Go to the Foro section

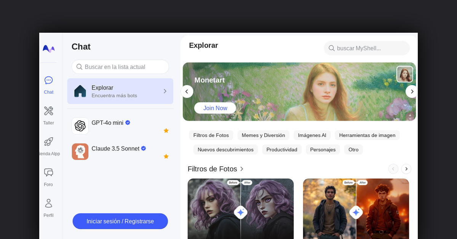click(48, 177)
